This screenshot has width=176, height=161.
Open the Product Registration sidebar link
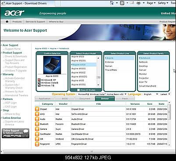coord(16,67)
